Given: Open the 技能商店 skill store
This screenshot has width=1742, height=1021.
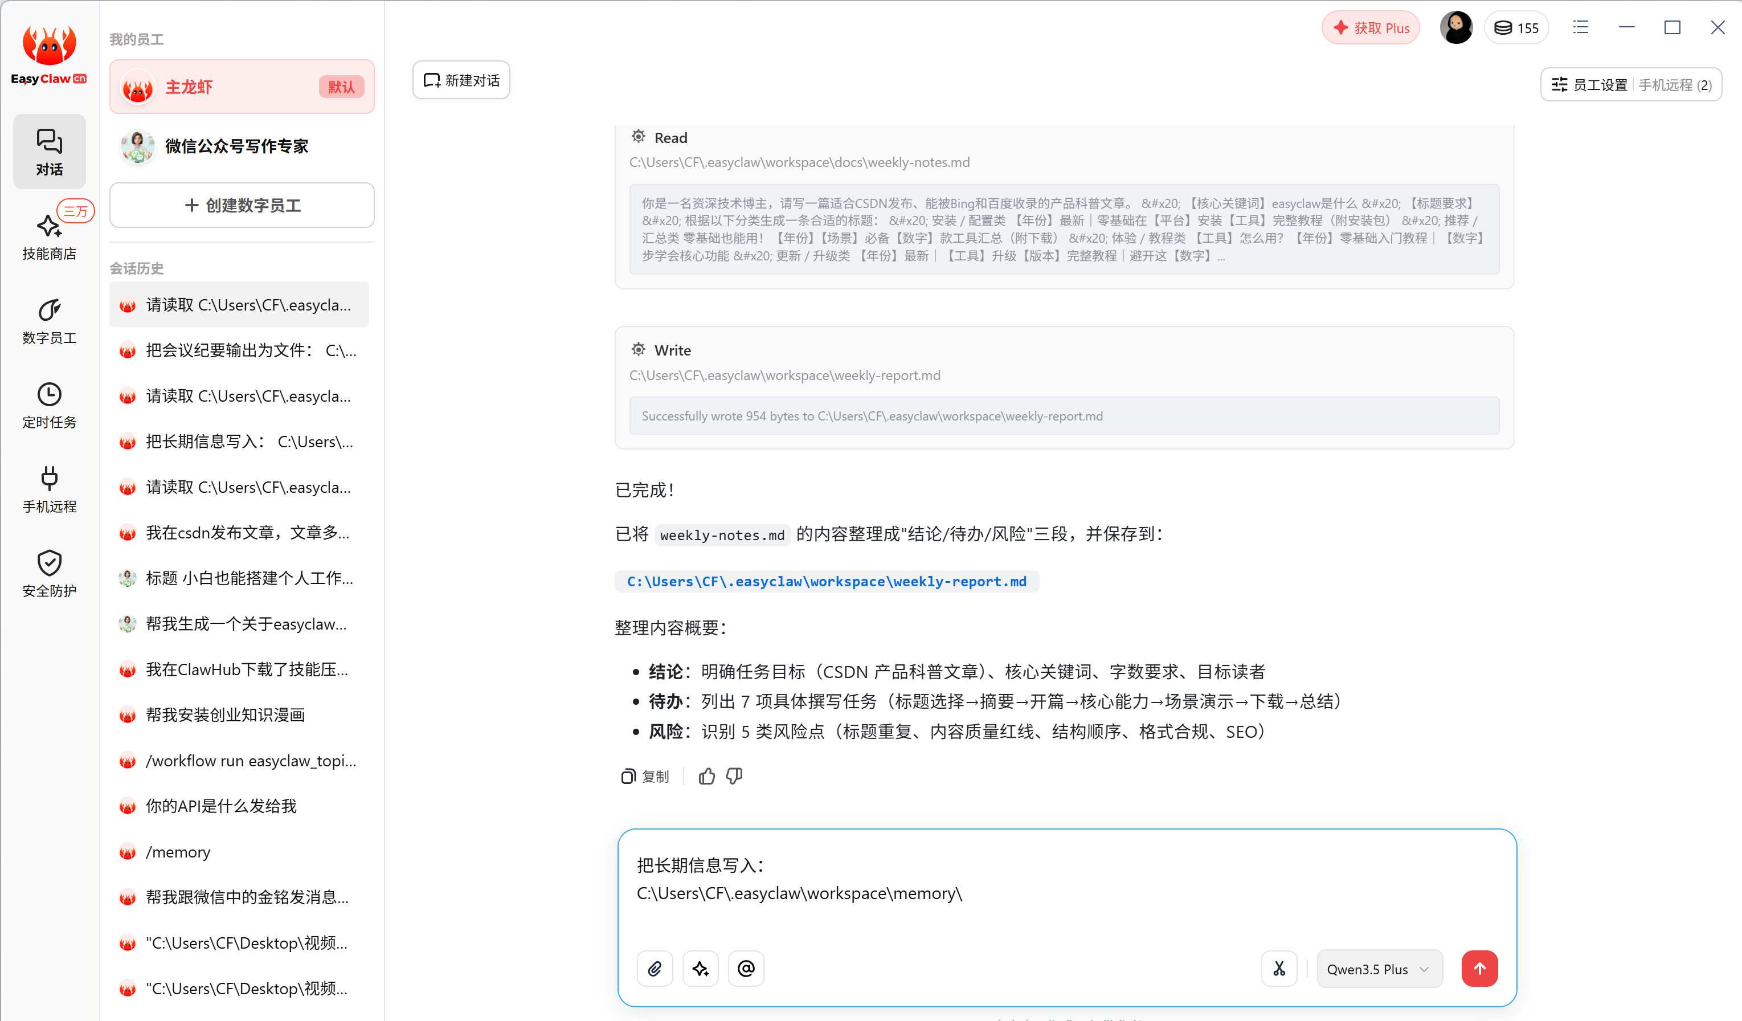Looking at the screenshot, I should point(49,236).
